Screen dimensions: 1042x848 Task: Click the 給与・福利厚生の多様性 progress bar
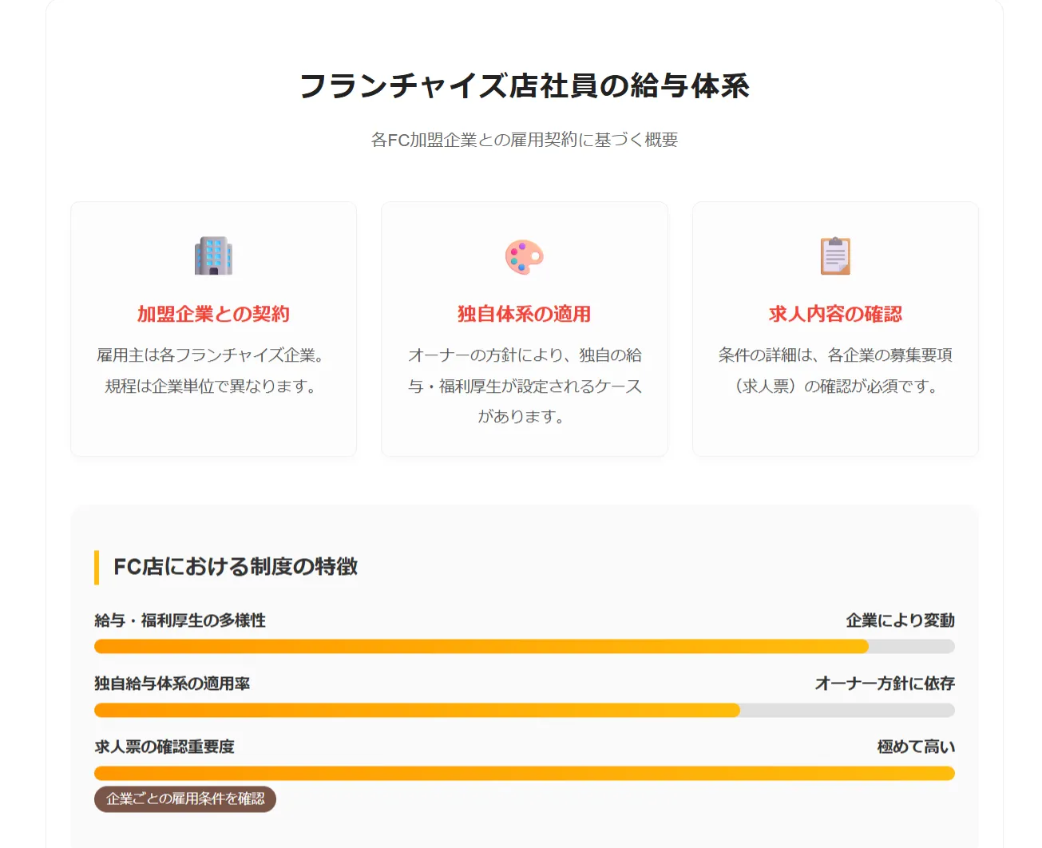tap(525, 647)
